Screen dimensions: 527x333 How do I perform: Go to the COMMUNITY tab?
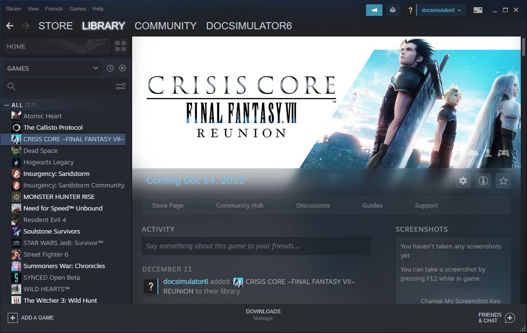165,26
